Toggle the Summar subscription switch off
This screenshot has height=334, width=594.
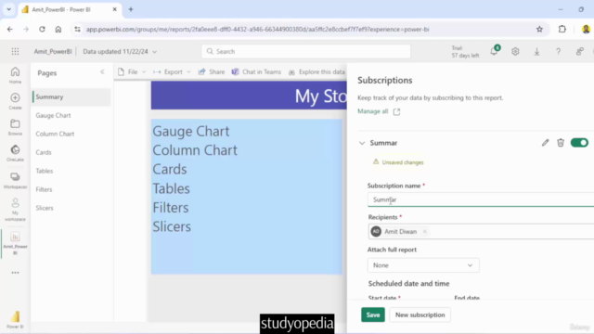pos(579,143)
